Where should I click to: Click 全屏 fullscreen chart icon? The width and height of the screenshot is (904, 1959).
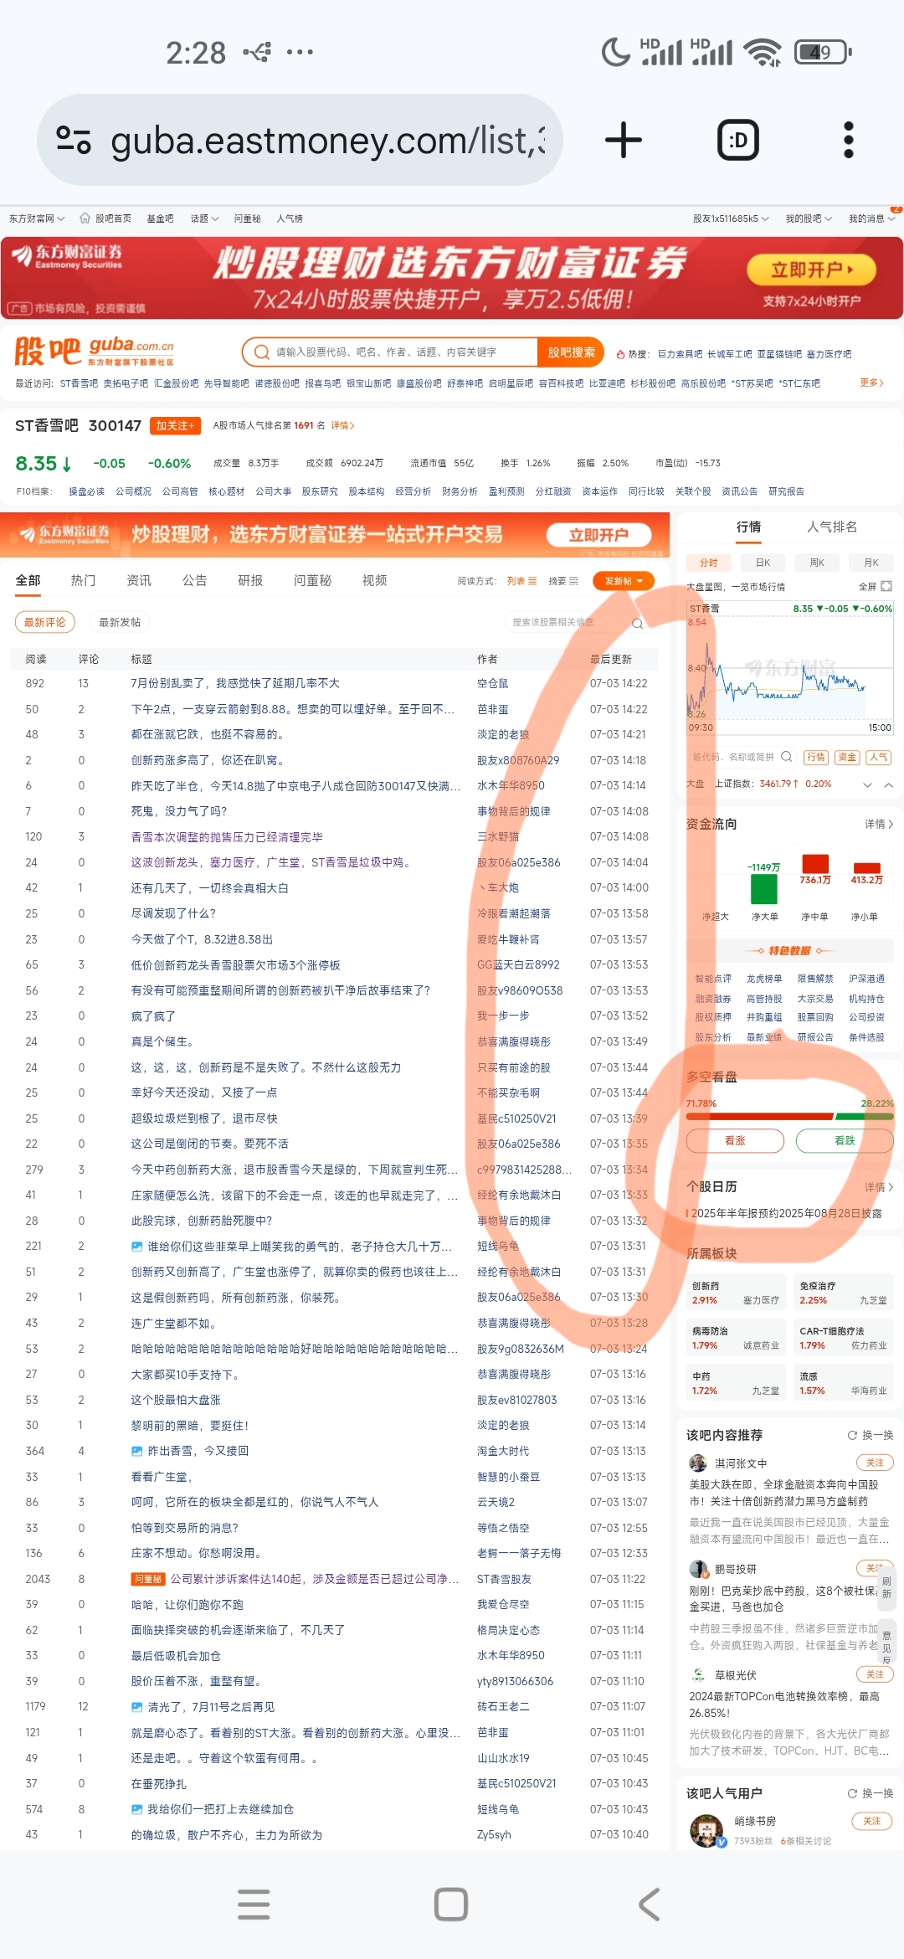(x=886, y=586)
